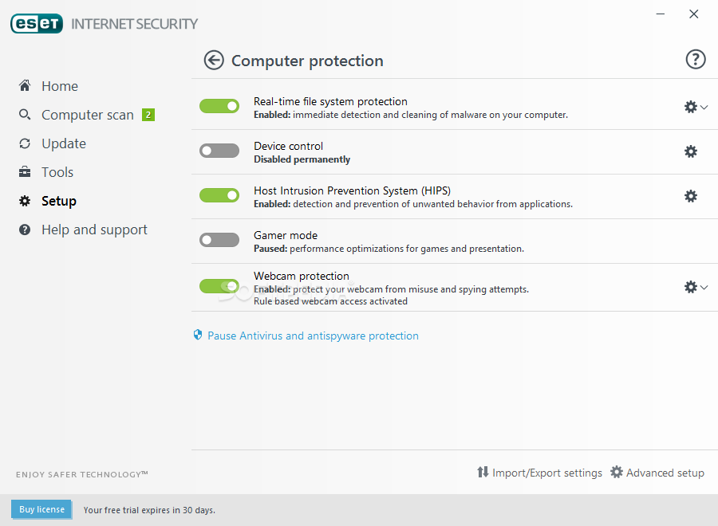Image resolution: width=718 pixels, height=526 pixels.
Task: Turn on Gamer mode toggle
Action: 219,240
